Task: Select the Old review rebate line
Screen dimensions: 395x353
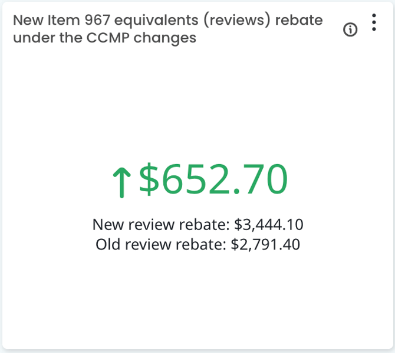Action: pyautogui.click(x=197, y=244)
